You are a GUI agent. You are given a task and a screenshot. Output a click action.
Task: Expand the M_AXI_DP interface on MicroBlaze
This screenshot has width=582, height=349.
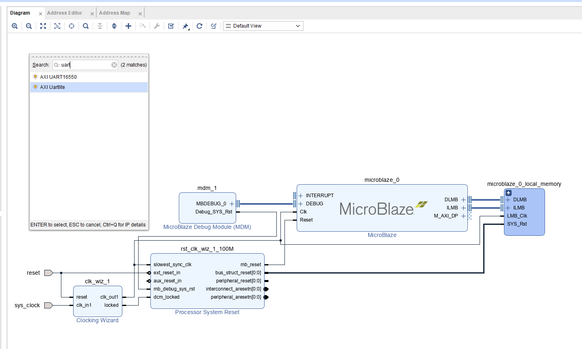[463, 216]
